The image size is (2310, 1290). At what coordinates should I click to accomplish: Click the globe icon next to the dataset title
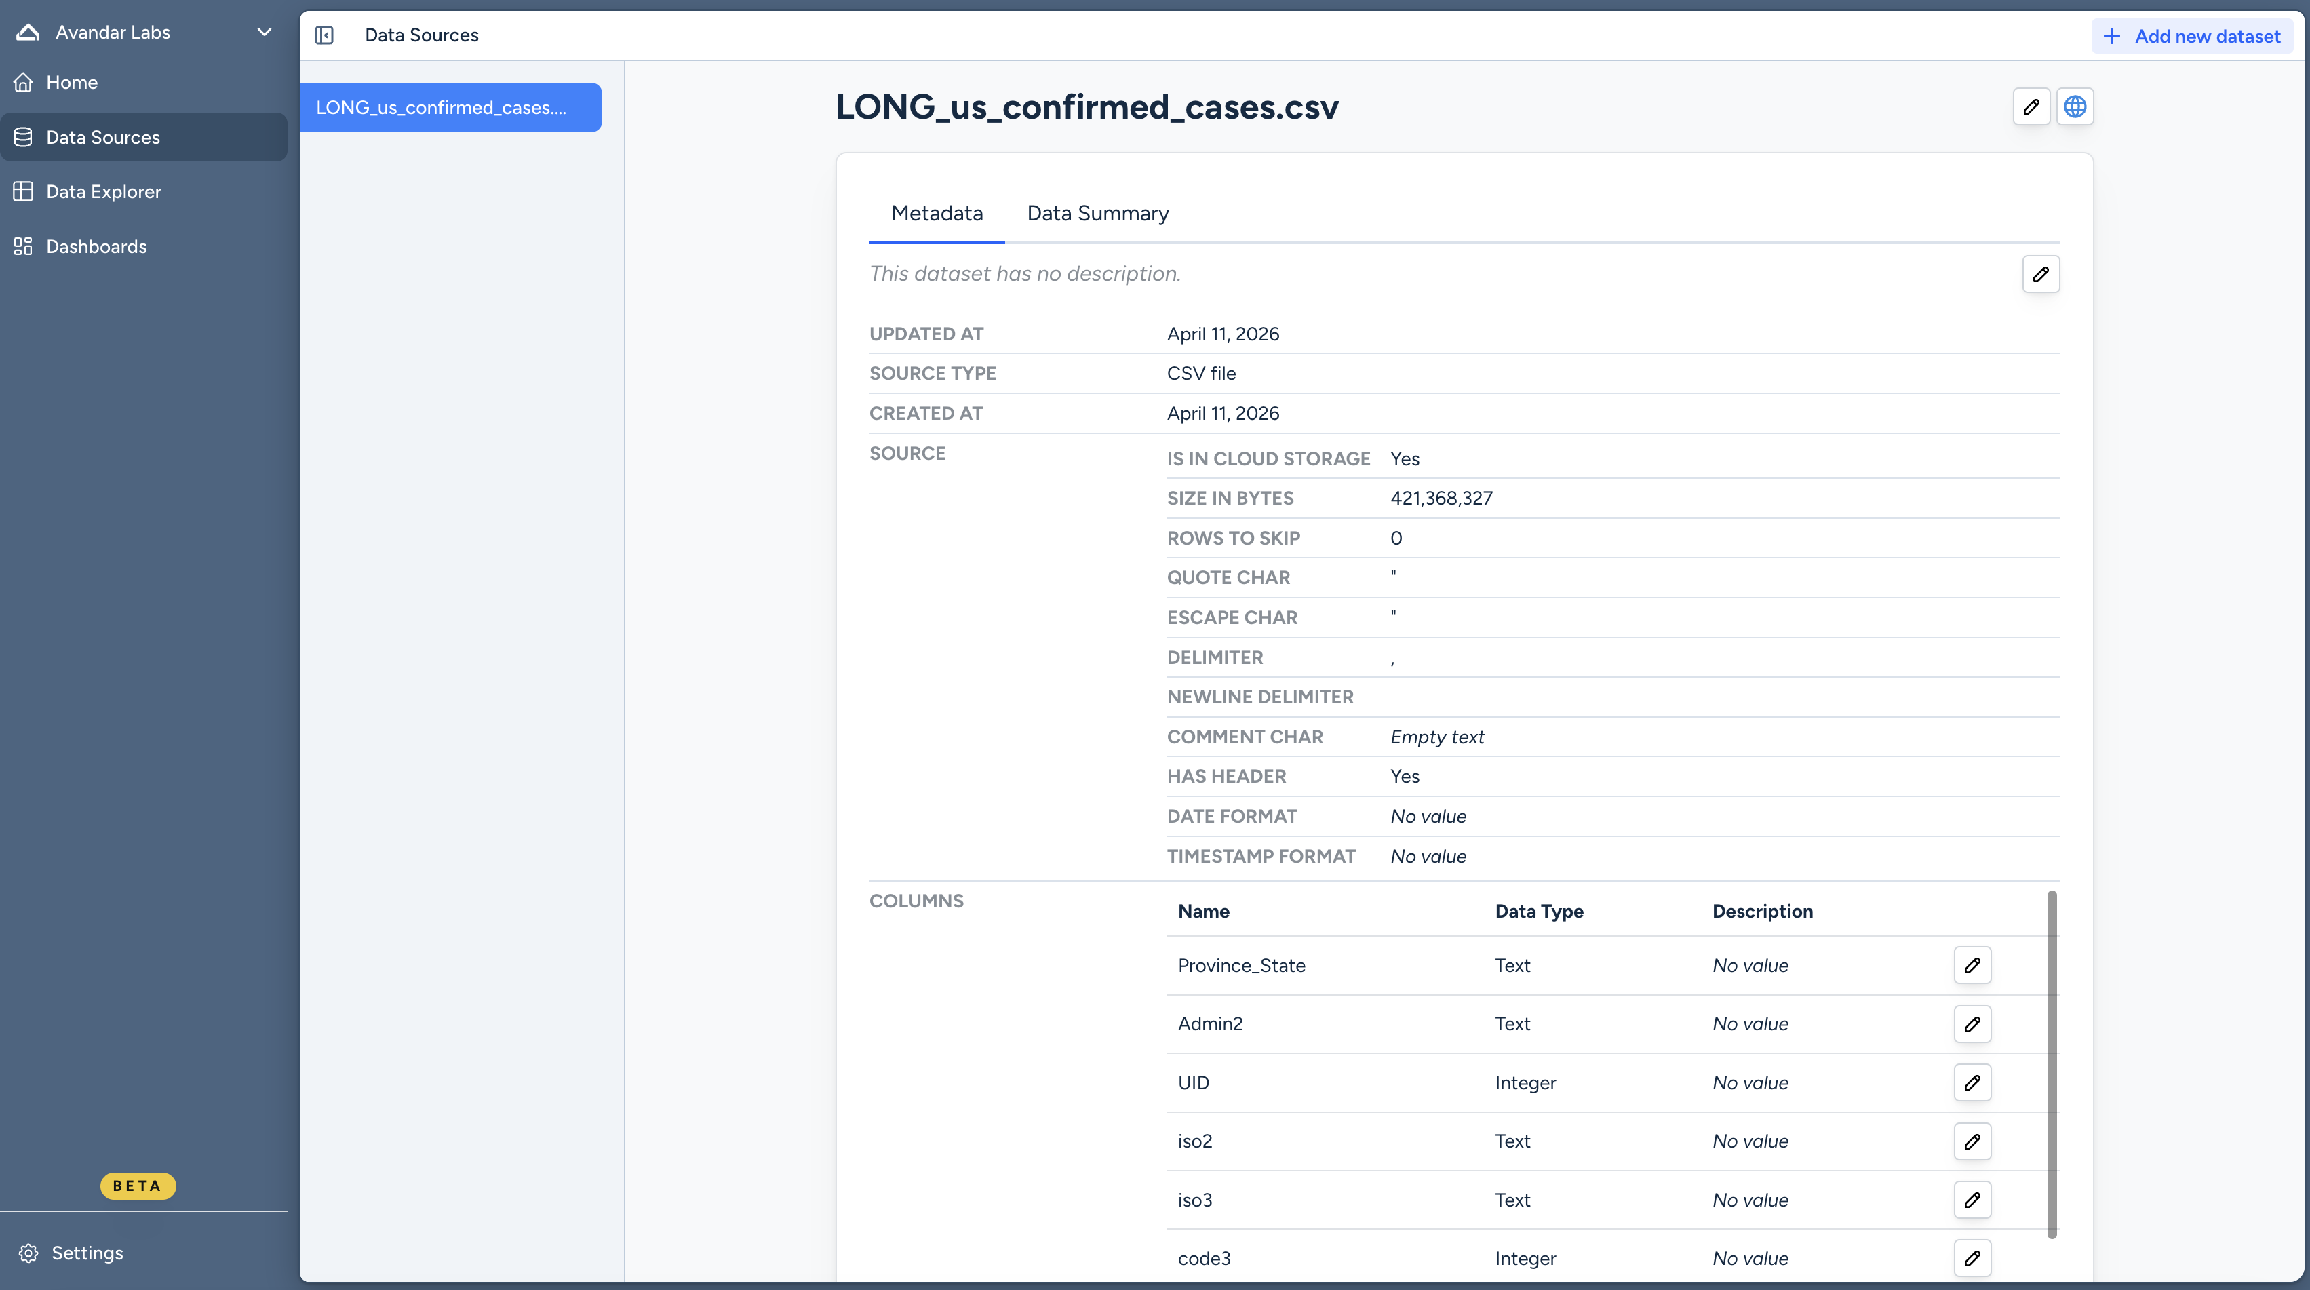coord(2076,106)
